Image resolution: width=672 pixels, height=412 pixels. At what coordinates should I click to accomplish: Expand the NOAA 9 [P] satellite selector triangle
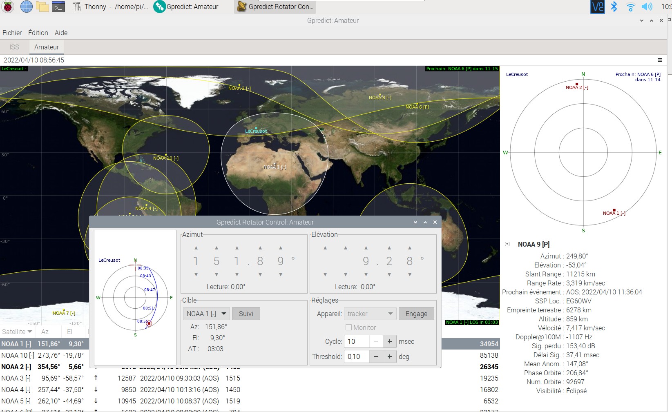507,244
